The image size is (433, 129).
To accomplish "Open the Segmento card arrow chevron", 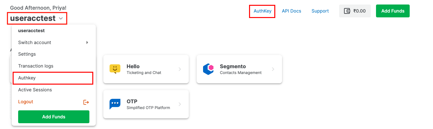I will [x=273, y=69].
